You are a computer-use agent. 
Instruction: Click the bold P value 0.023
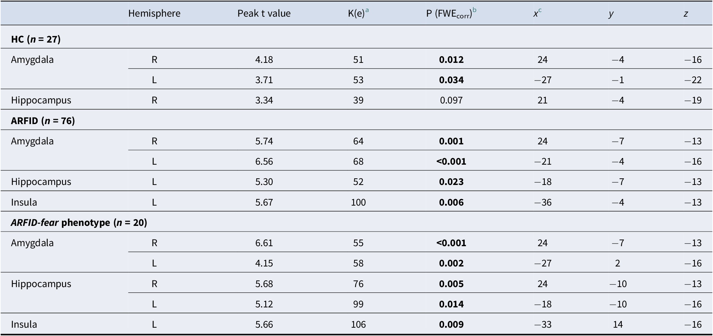pos(451,182)
